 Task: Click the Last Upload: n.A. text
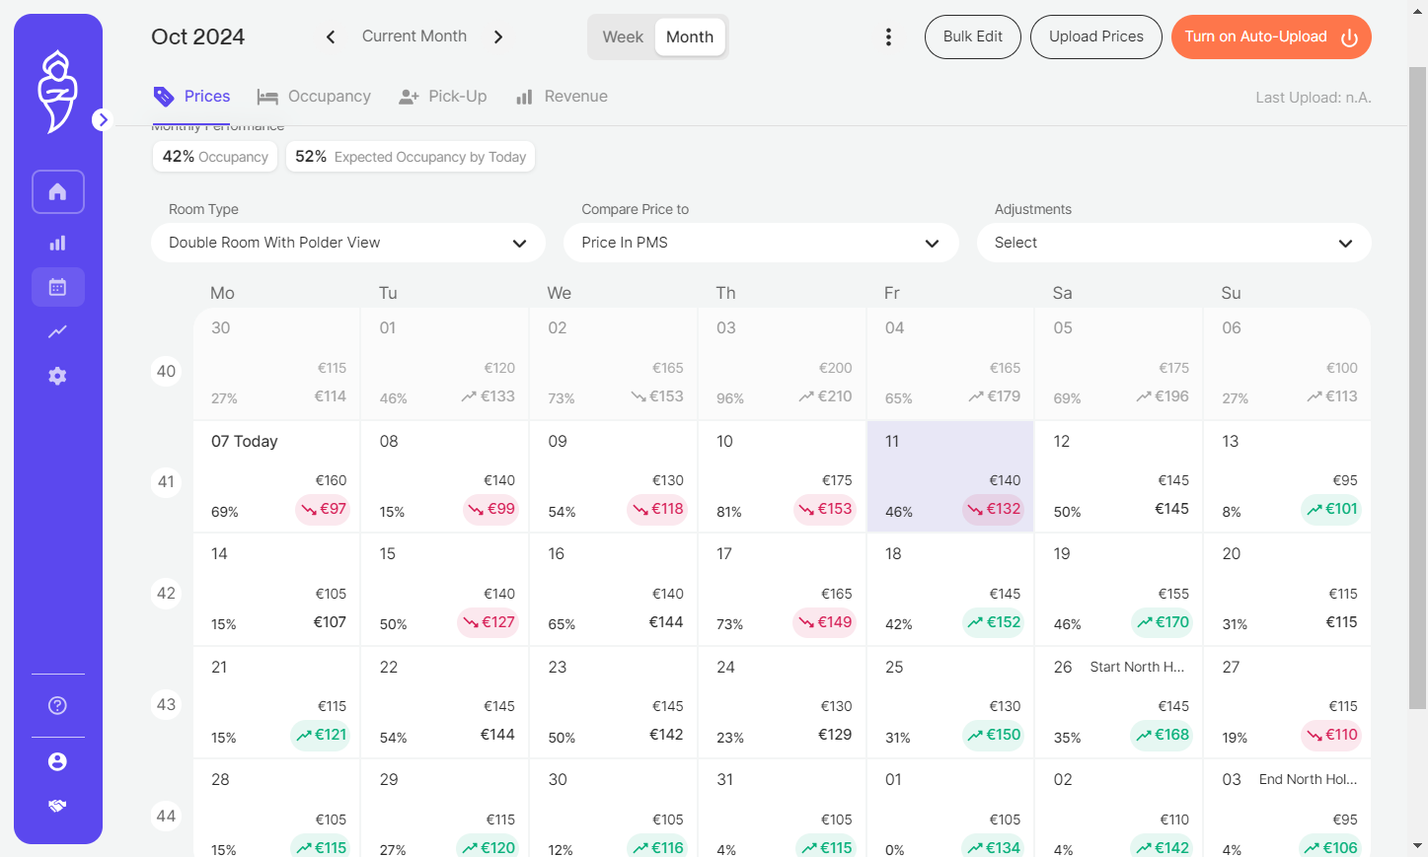coord(1314,98)
